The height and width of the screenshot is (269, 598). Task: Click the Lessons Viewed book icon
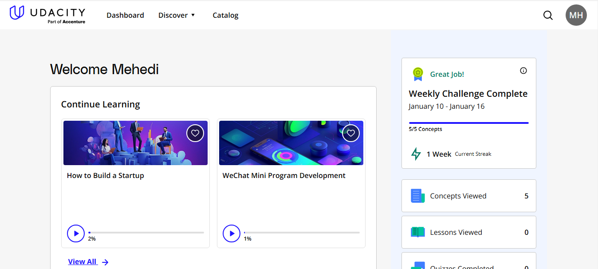click(x=417, y=232)
